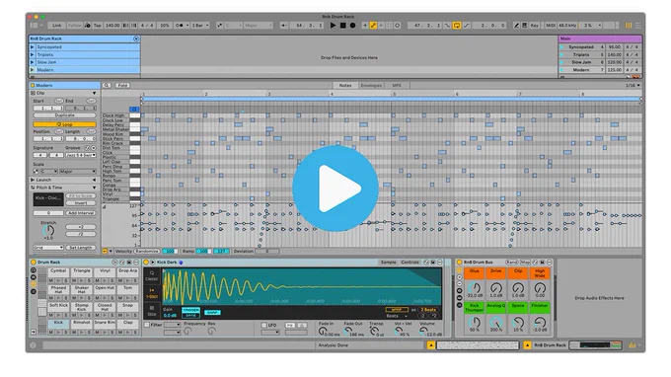671x377 pixels.
Task: Select Classic playback mode in Kick Dark
Action: [152, 275]
